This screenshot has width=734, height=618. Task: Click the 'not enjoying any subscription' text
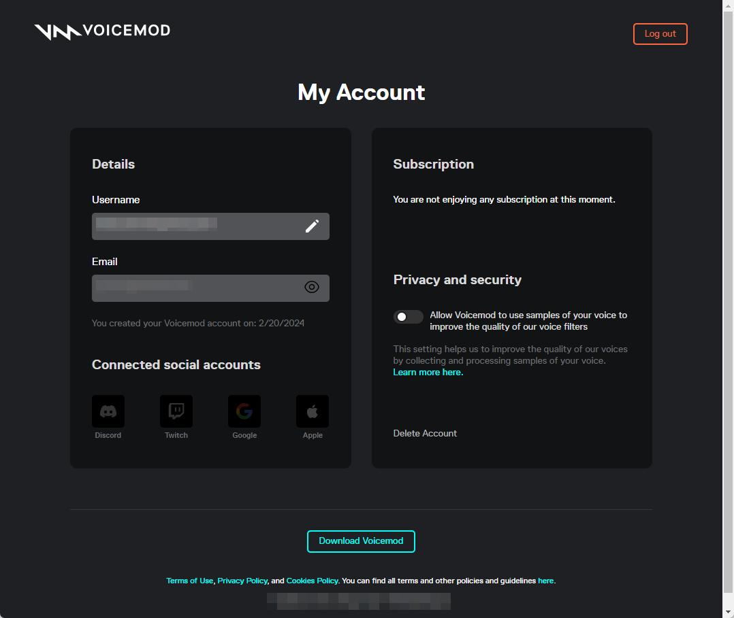point(504,200)
